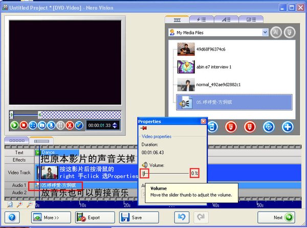
Task: Click the second red arrow delete icon
Action: (250, 127)
